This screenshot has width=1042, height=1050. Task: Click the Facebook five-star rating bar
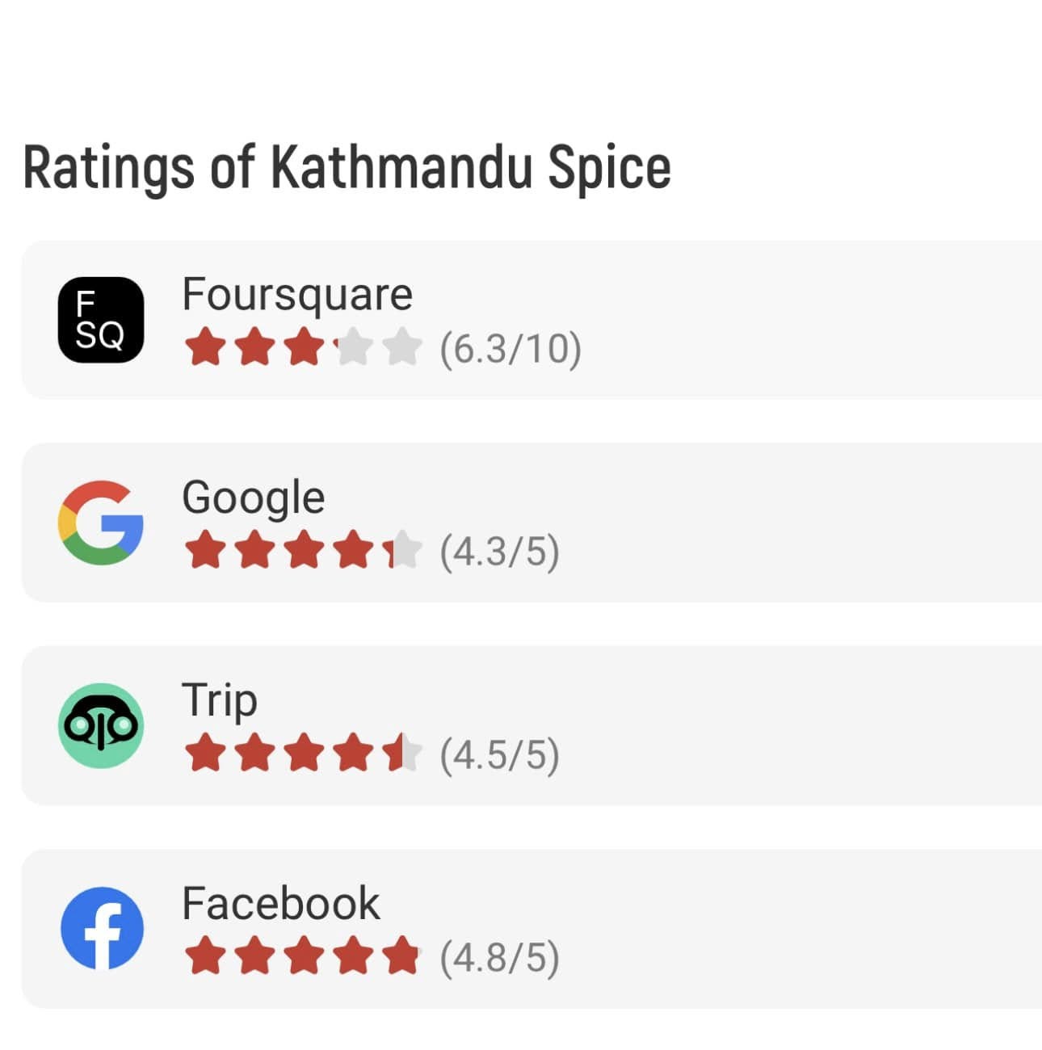click(x=303, y=957)
